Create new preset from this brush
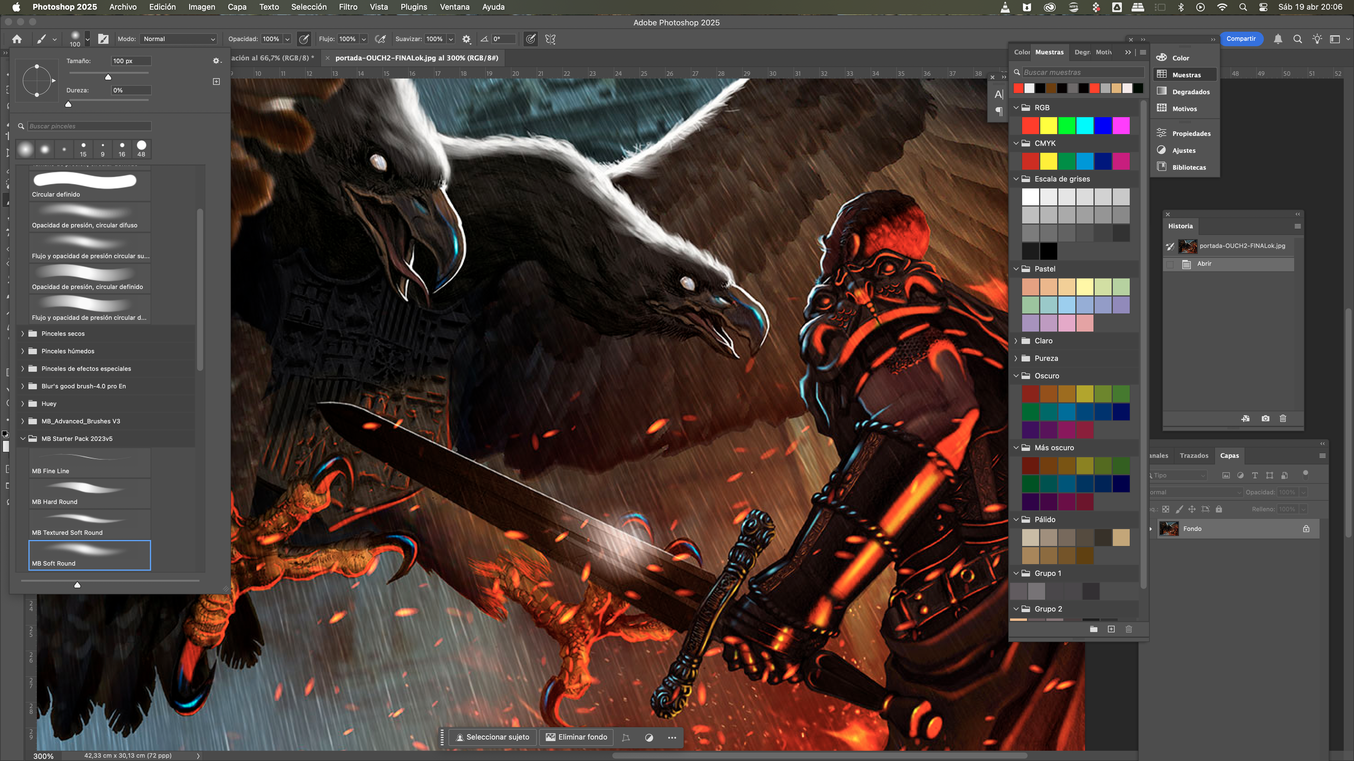Viewport: 1354px width, 761px height. 216,82
